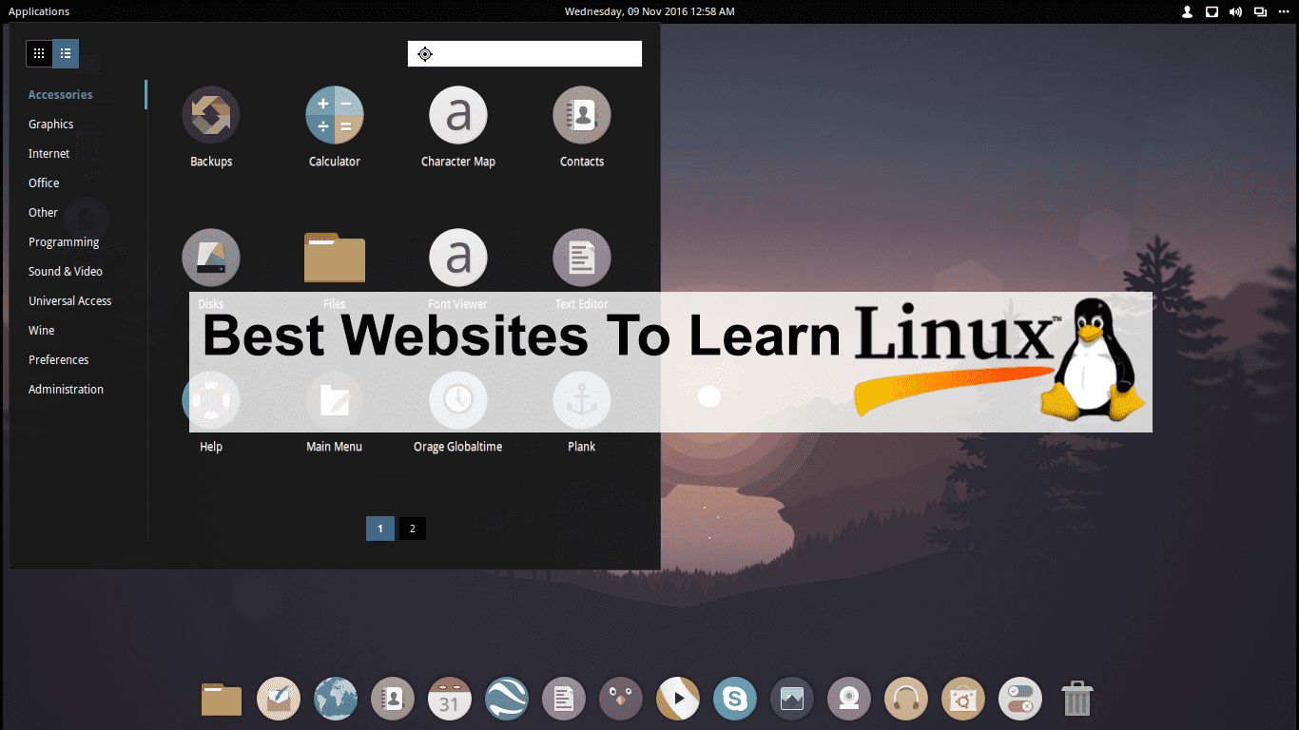Select the Preferences category
1299x730 pixels.
point(59,360)
